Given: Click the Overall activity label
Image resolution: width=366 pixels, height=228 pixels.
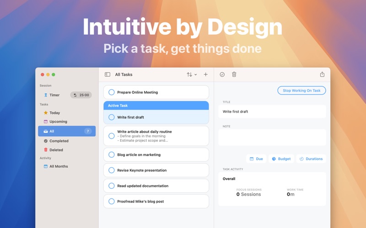Looking at the screenshot, I should [x=229, y=179].
